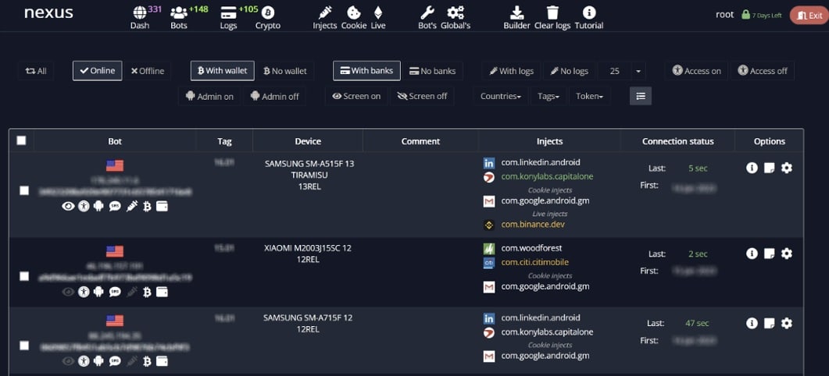Open the Tutorial info icon
Viewport: 829px width, 376px height.
tap(588, 12)
